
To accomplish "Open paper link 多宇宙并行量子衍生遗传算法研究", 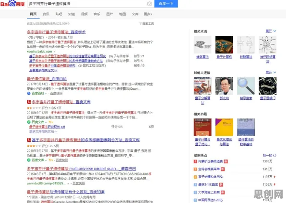I will (52, 65).
